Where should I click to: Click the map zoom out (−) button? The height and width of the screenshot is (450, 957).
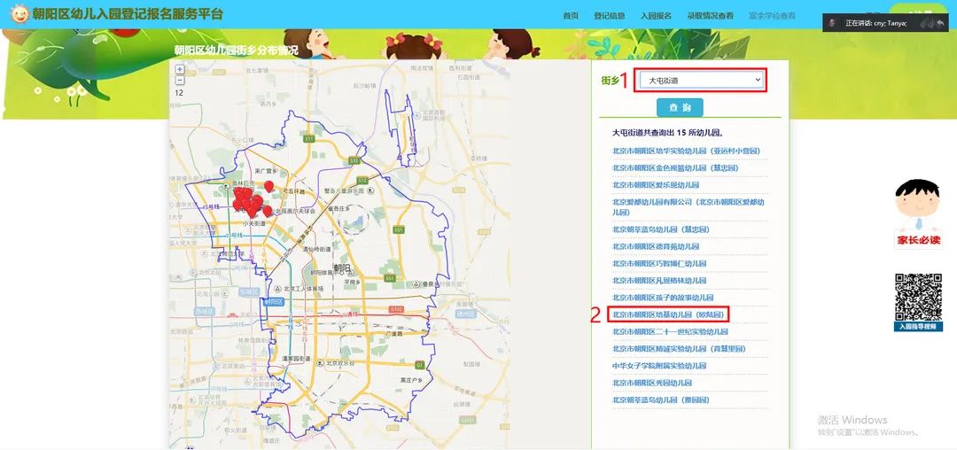(x=180, y=81)
